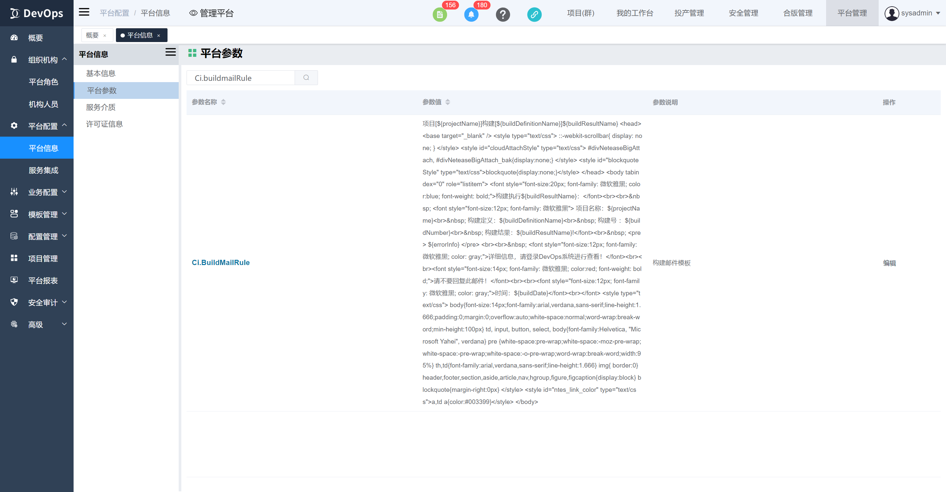Collapse the left sidebar with hamburger icon
The image size is (946, 492).
coord(84,12)
